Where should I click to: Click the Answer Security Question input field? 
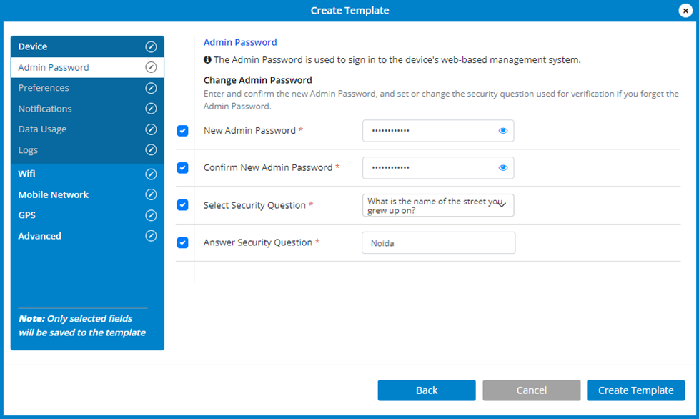point(437,243)
